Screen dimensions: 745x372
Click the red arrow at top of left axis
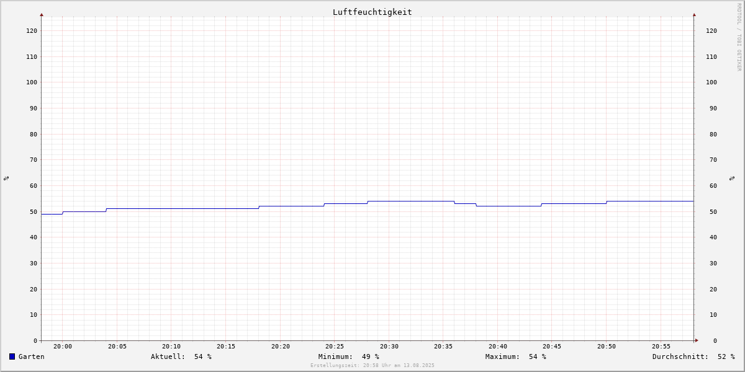point(42,14)
